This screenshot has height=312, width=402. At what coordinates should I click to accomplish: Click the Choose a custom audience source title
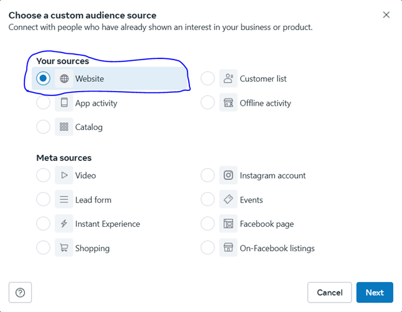point(83,15)
